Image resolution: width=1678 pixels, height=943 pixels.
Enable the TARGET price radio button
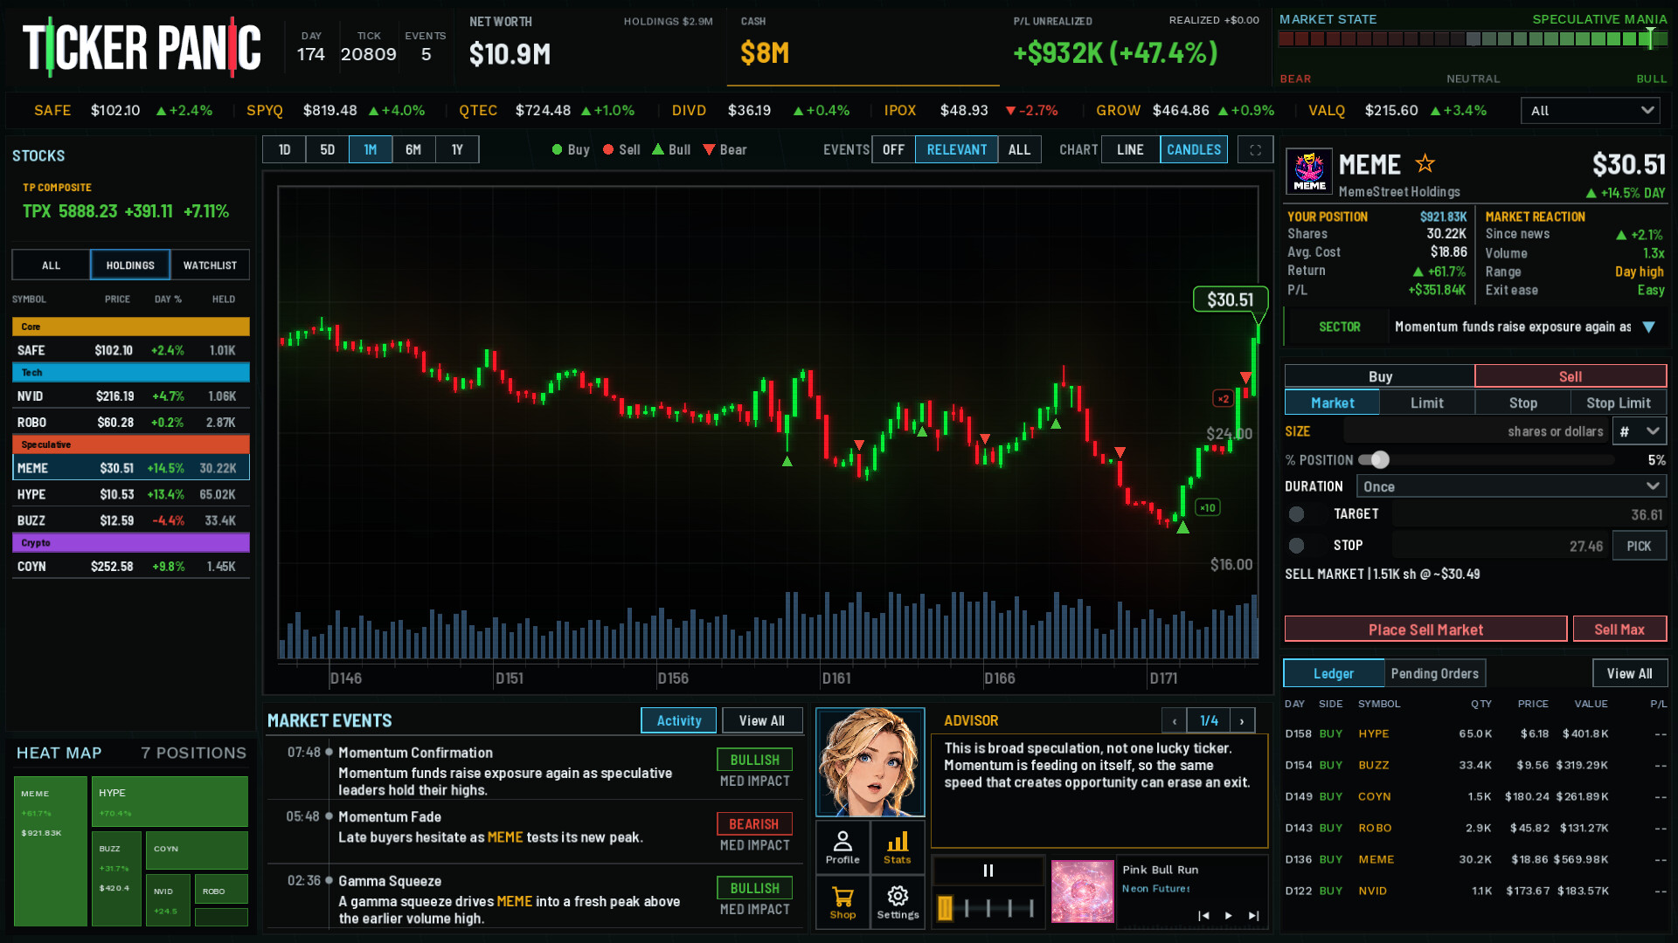click(1296, 514)
